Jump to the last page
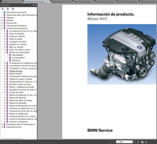This screenshot has width=157, height=144. [138, 142]
